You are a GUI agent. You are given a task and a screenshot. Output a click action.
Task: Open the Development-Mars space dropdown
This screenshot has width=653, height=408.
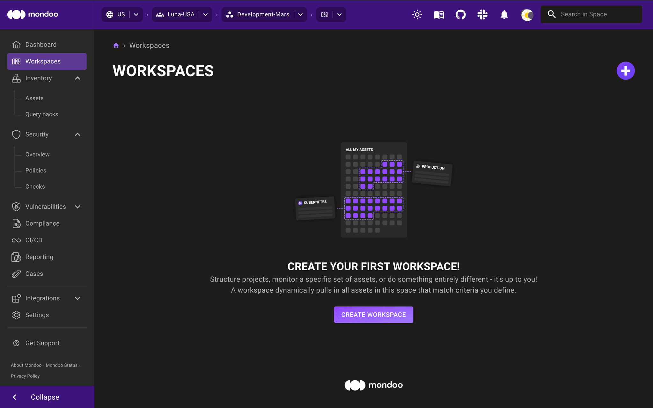[x=300, y=14]
